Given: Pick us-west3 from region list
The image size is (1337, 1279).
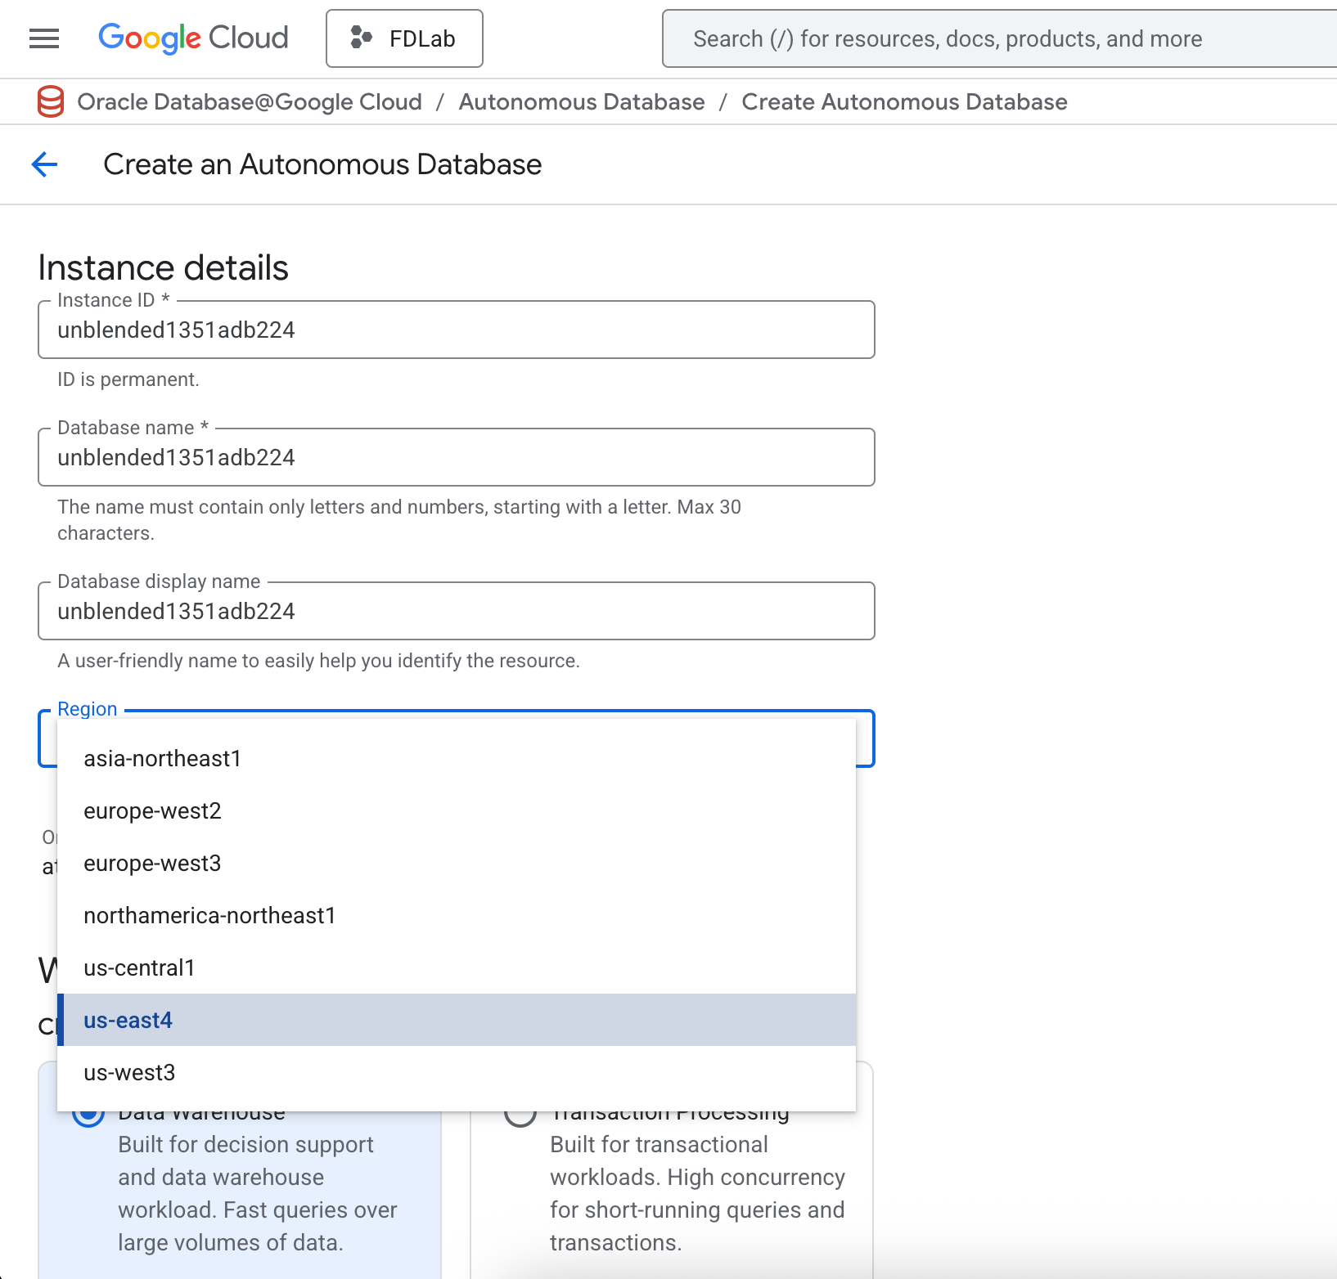Looking at the screenshot, I should [457, 1072].
